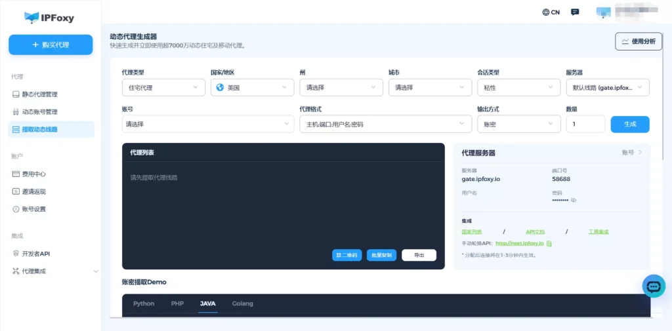Open the API文档 link
This screenshot has width=672, height=331.
click(x=535, y=231)
